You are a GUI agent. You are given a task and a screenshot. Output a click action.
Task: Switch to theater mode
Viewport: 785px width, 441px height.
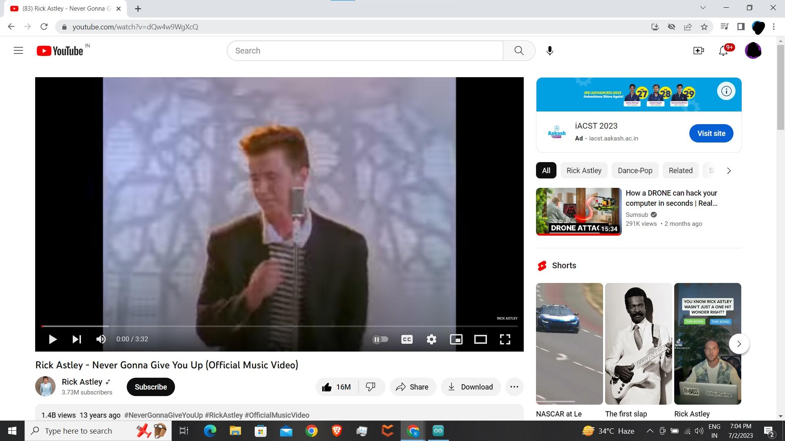(x=480, y=339)
